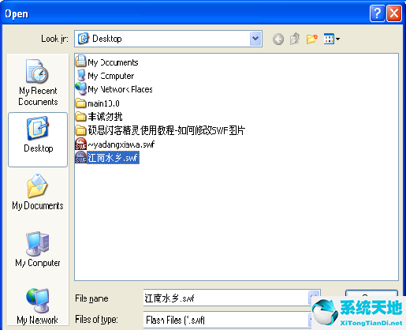
Task: Click the 硕思闪客精灵使用教程 folder name
Action: (166, 130)
